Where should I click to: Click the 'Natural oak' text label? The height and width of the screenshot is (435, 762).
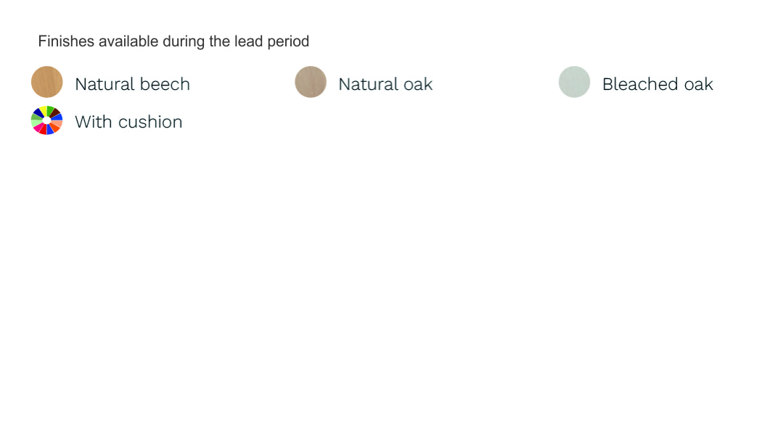385,84
